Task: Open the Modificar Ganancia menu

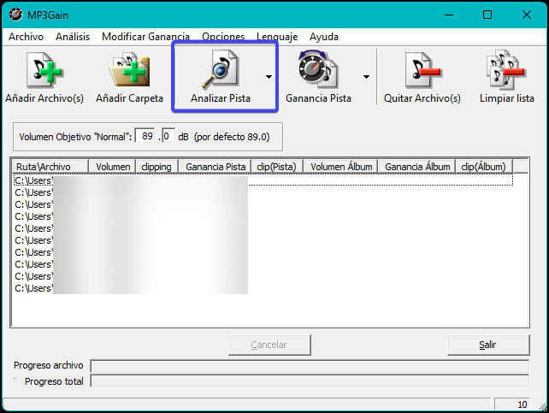Action: [145, 37]
